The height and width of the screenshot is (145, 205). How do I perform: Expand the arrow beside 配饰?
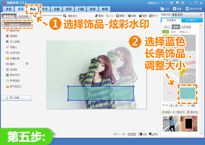(27, 64)
